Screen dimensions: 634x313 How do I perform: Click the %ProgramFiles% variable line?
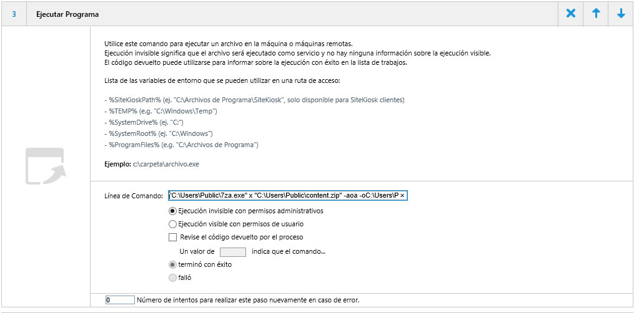pyautogui.click(x=182, y=145)
